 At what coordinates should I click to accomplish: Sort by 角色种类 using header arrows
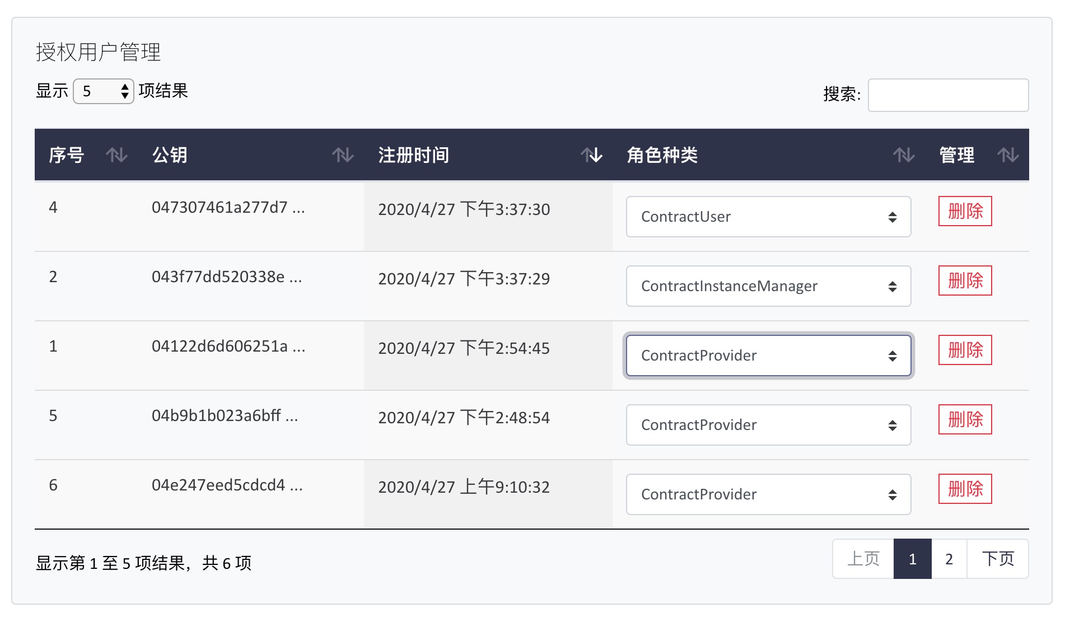[x=903, y=155]
